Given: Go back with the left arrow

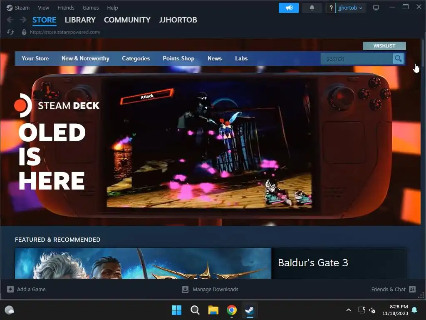Looking at the screenshot, I should click(x=10, y=20).
